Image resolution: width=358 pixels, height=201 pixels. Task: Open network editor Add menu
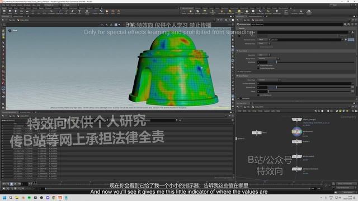[239, 111]
